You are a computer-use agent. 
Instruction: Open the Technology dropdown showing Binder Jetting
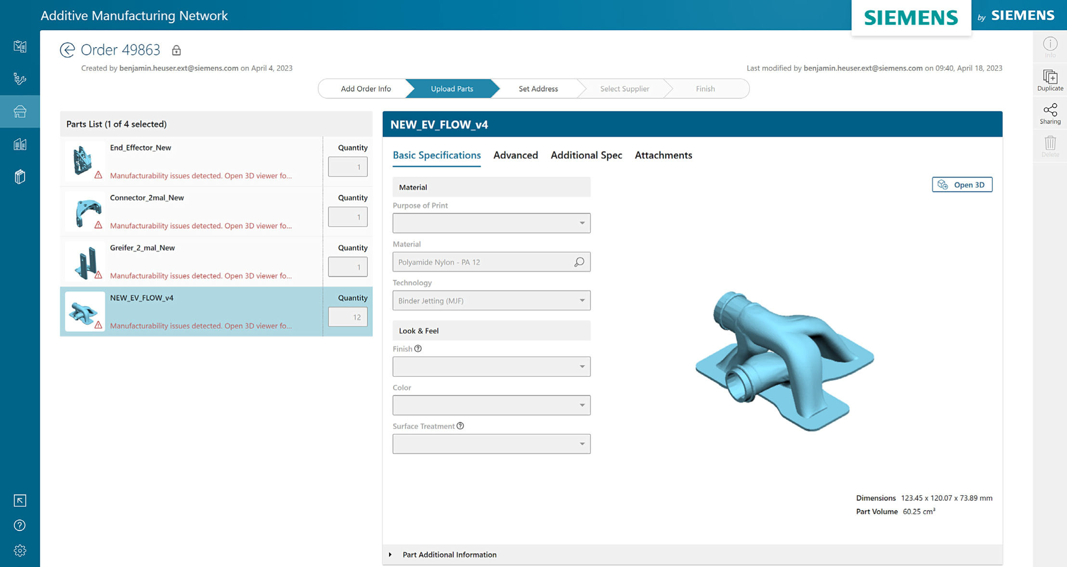tap(491, 300)
